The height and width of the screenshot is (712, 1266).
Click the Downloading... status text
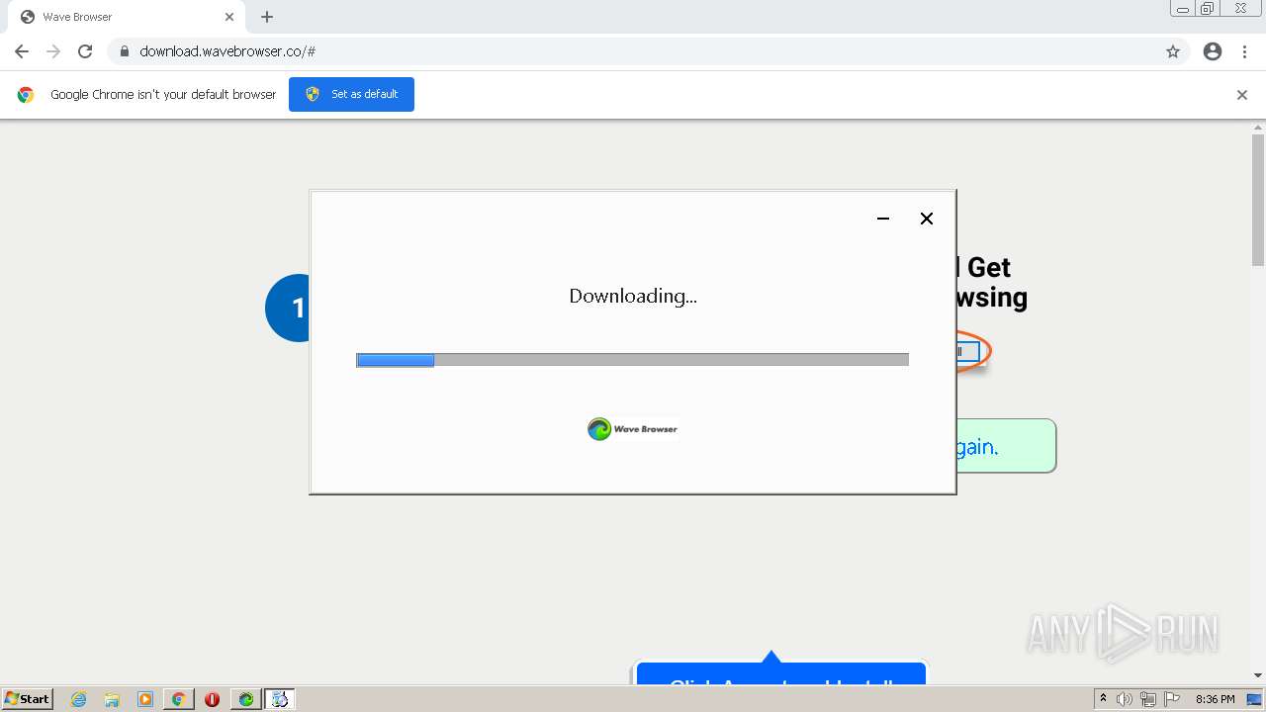[x=633, y=296]
